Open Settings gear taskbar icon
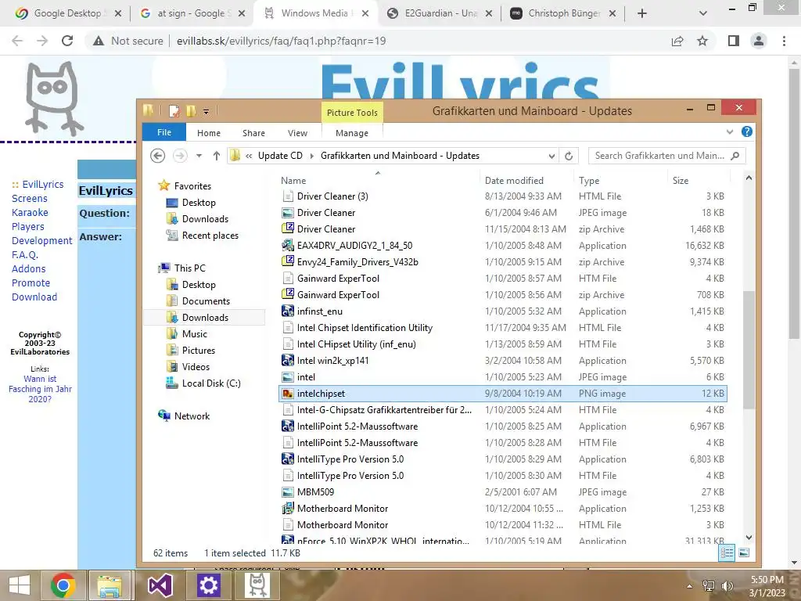The image size is (801, 601). (208, 585)
